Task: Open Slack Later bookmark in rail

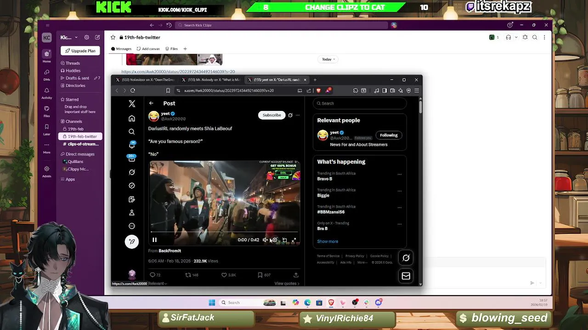Action: pyautogui.click(x=46, y=129)
